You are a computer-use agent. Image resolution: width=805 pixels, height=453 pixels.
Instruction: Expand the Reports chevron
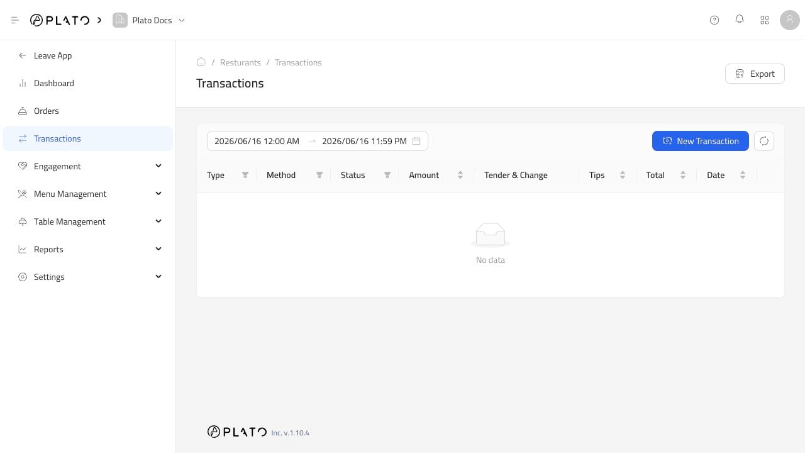point(158,249)
